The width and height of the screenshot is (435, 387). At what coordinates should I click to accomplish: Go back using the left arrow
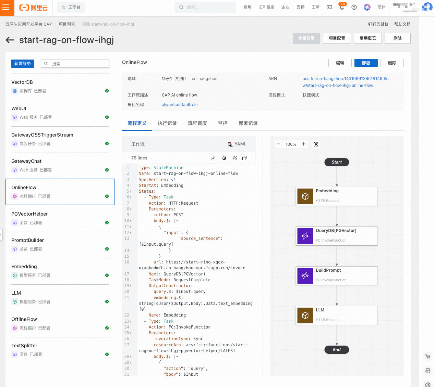coord(10,40)
